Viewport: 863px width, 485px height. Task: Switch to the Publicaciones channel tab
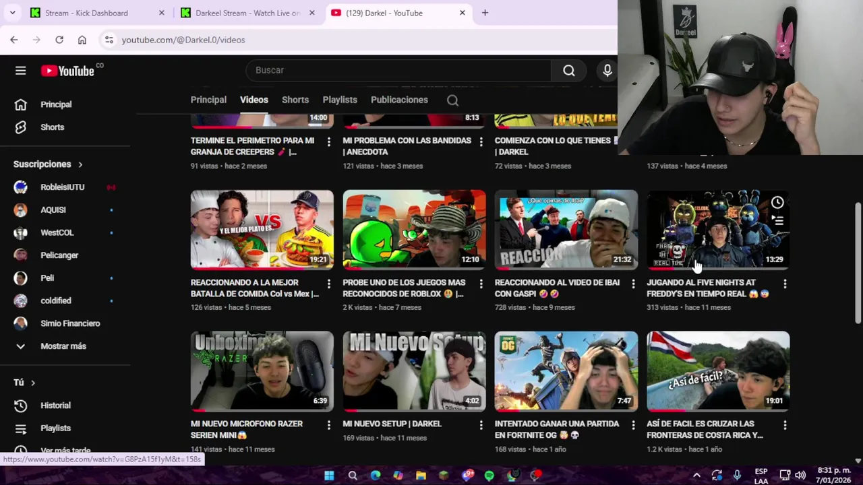click(399, 100)
